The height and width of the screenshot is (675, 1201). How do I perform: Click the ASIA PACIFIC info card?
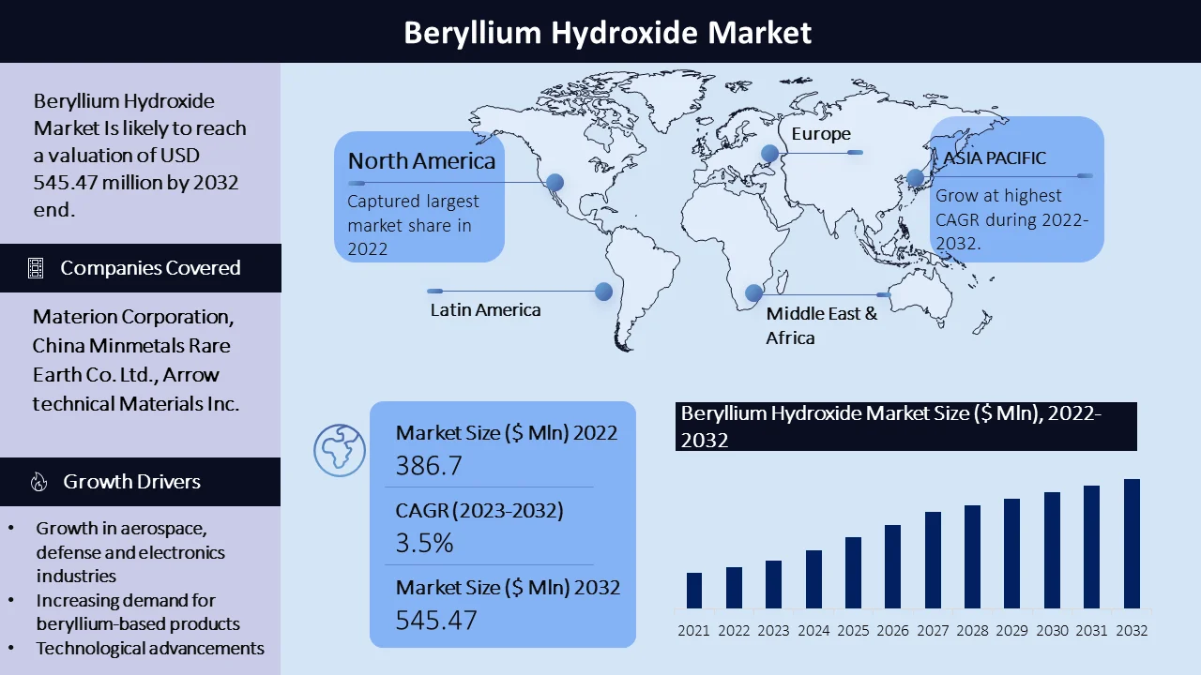(x=1017, y=189)
